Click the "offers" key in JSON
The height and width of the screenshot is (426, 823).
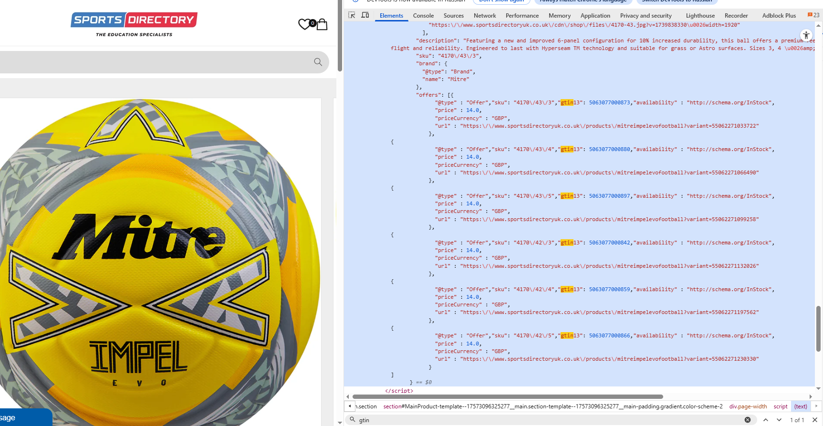pyautogui.click(x=428, y=95)
